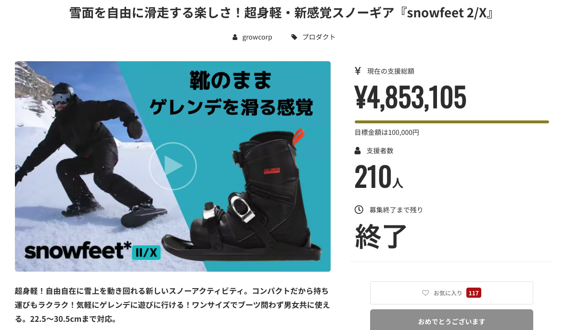Click the snowboard boot image in the banner

[x=242, y=195]
